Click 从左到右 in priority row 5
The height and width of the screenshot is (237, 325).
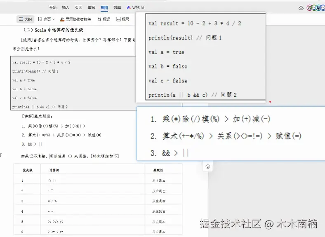click(158, 222)
